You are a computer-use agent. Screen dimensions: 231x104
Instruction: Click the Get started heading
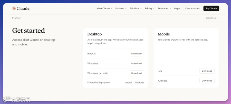28,31
